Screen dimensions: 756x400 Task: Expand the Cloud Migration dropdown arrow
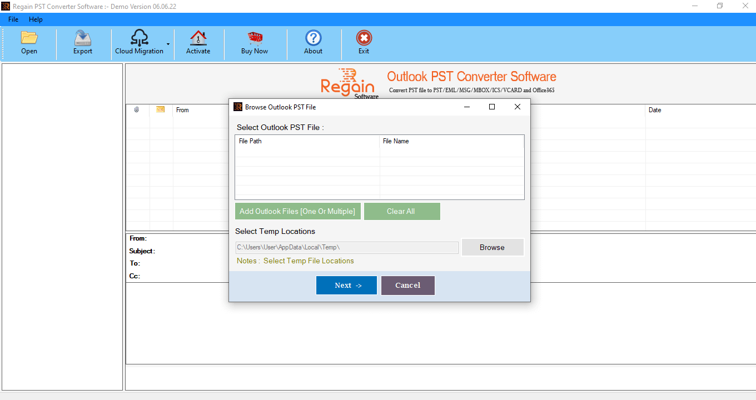(x=167, y=44)
